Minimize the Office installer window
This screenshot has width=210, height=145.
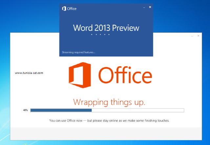coord(192,35)
